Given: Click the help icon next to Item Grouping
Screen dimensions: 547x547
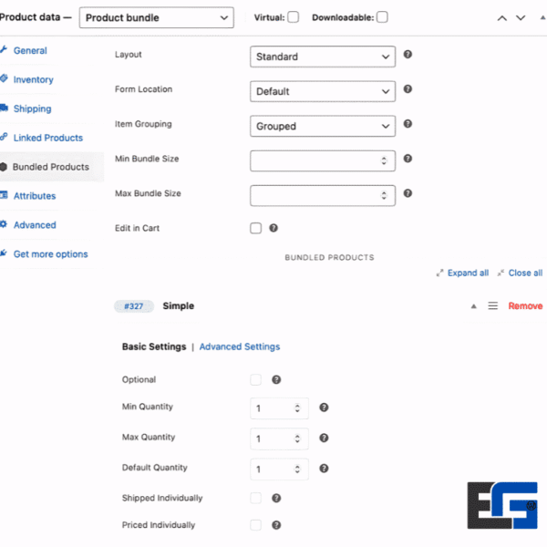Looking at the screenshot, I should pyautogui.click(x=408, y=124).
